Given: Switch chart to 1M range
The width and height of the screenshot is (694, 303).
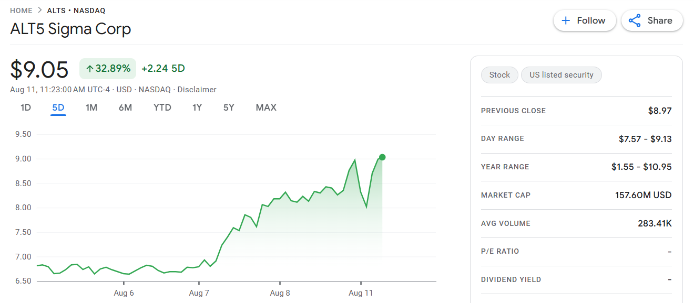Looking at the screenshot, I should pyautogui.click(x=91, y=107).
